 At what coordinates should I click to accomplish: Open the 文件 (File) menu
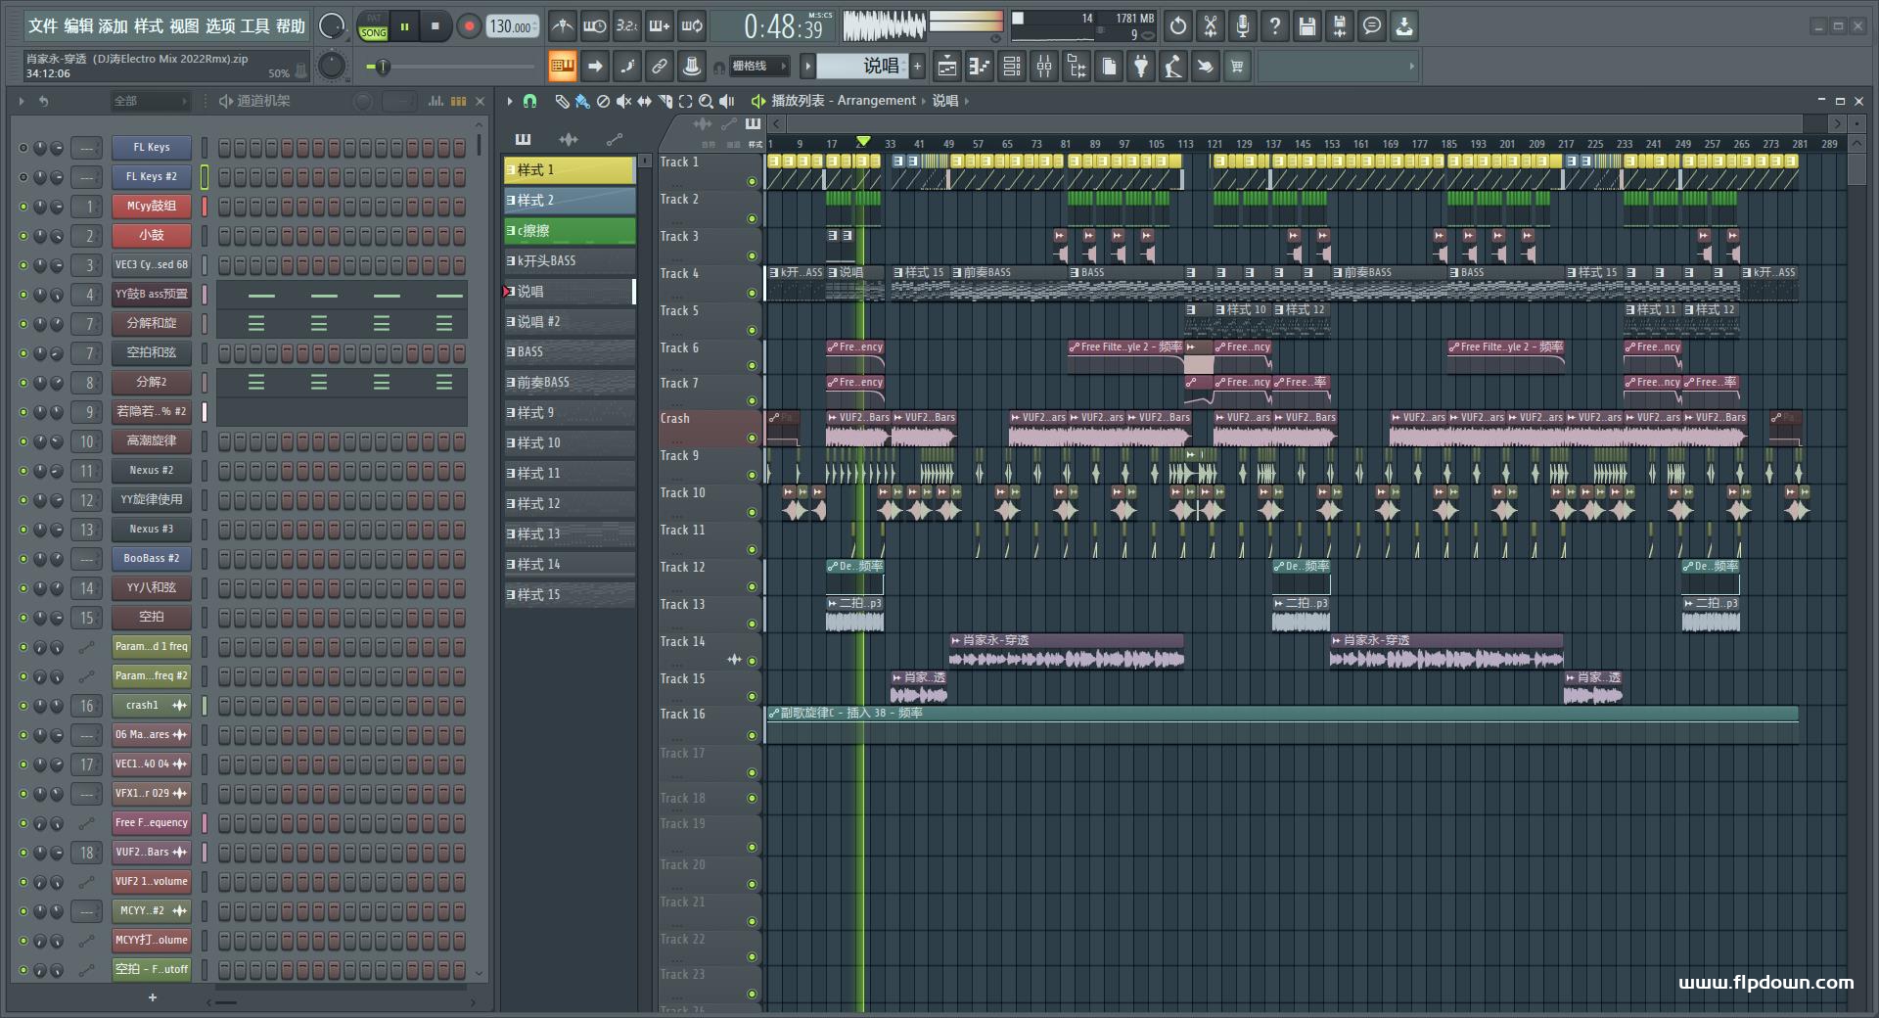44,25
